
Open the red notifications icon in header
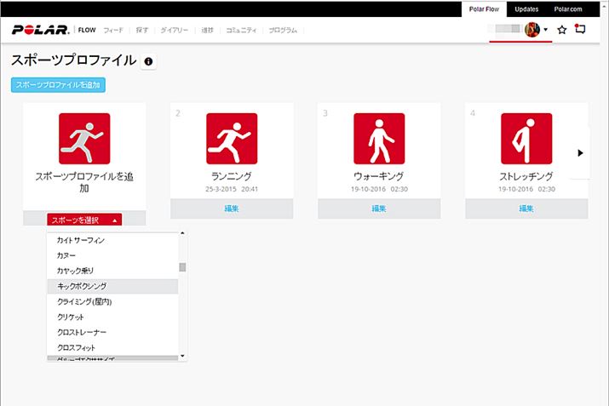[581, 30]
